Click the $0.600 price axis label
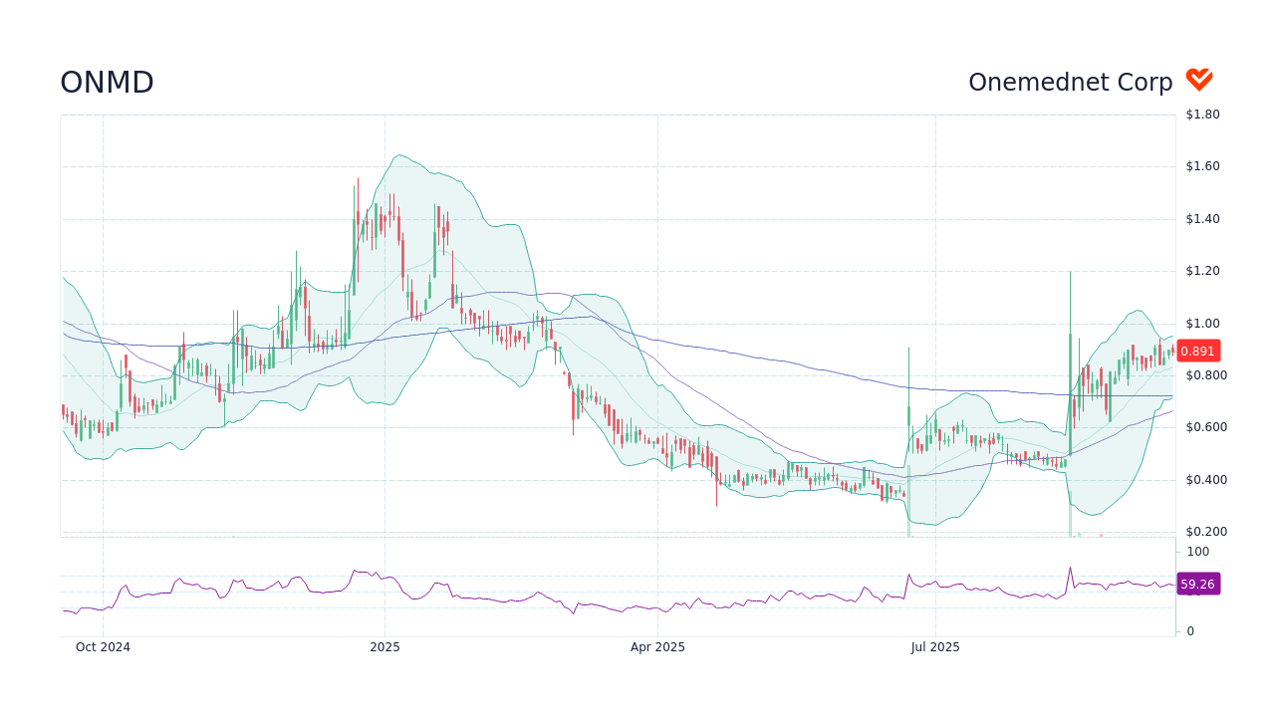Image resolution: width=1275 pixels, height=717 pixels. tap(1206, 427)
